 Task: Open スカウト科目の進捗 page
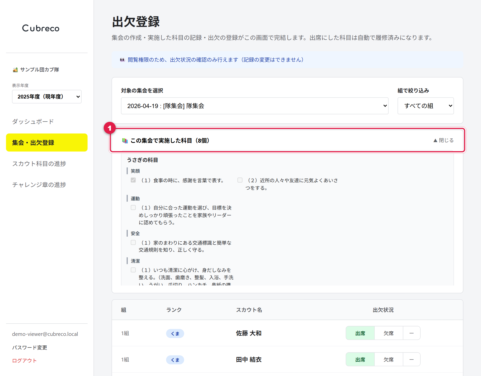(x=39, y=164)
